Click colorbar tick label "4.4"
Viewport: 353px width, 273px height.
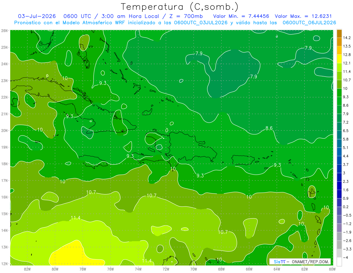(346, 156)
